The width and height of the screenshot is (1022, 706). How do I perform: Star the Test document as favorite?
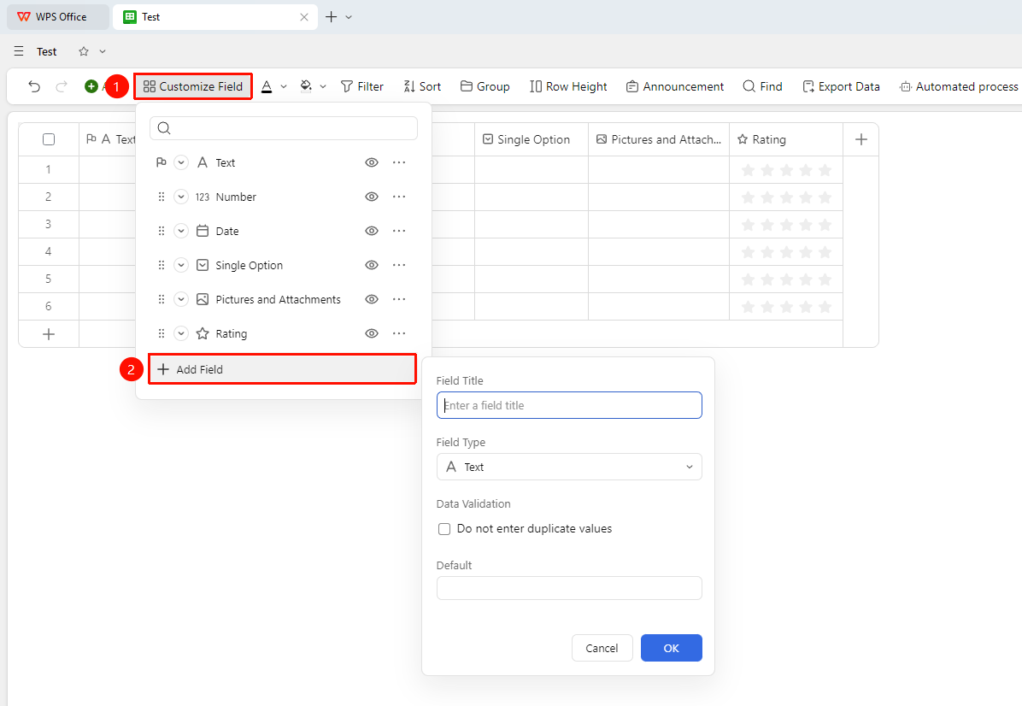(84, 51)
